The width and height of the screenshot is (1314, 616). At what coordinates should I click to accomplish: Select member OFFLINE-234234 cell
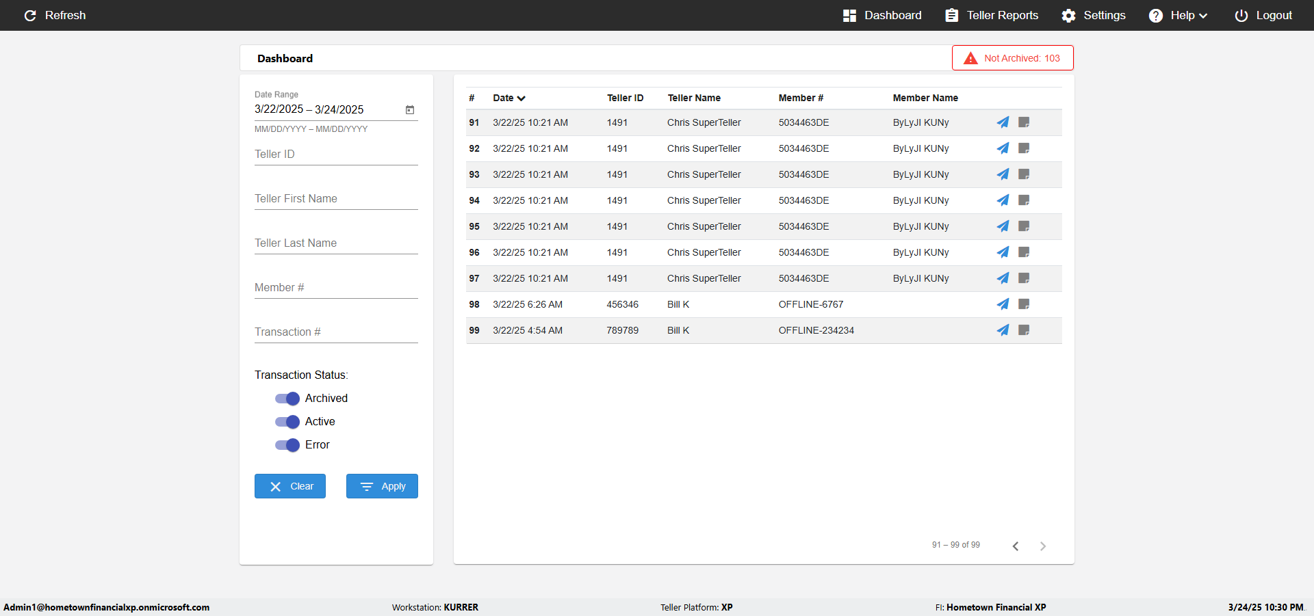point(816,330)
